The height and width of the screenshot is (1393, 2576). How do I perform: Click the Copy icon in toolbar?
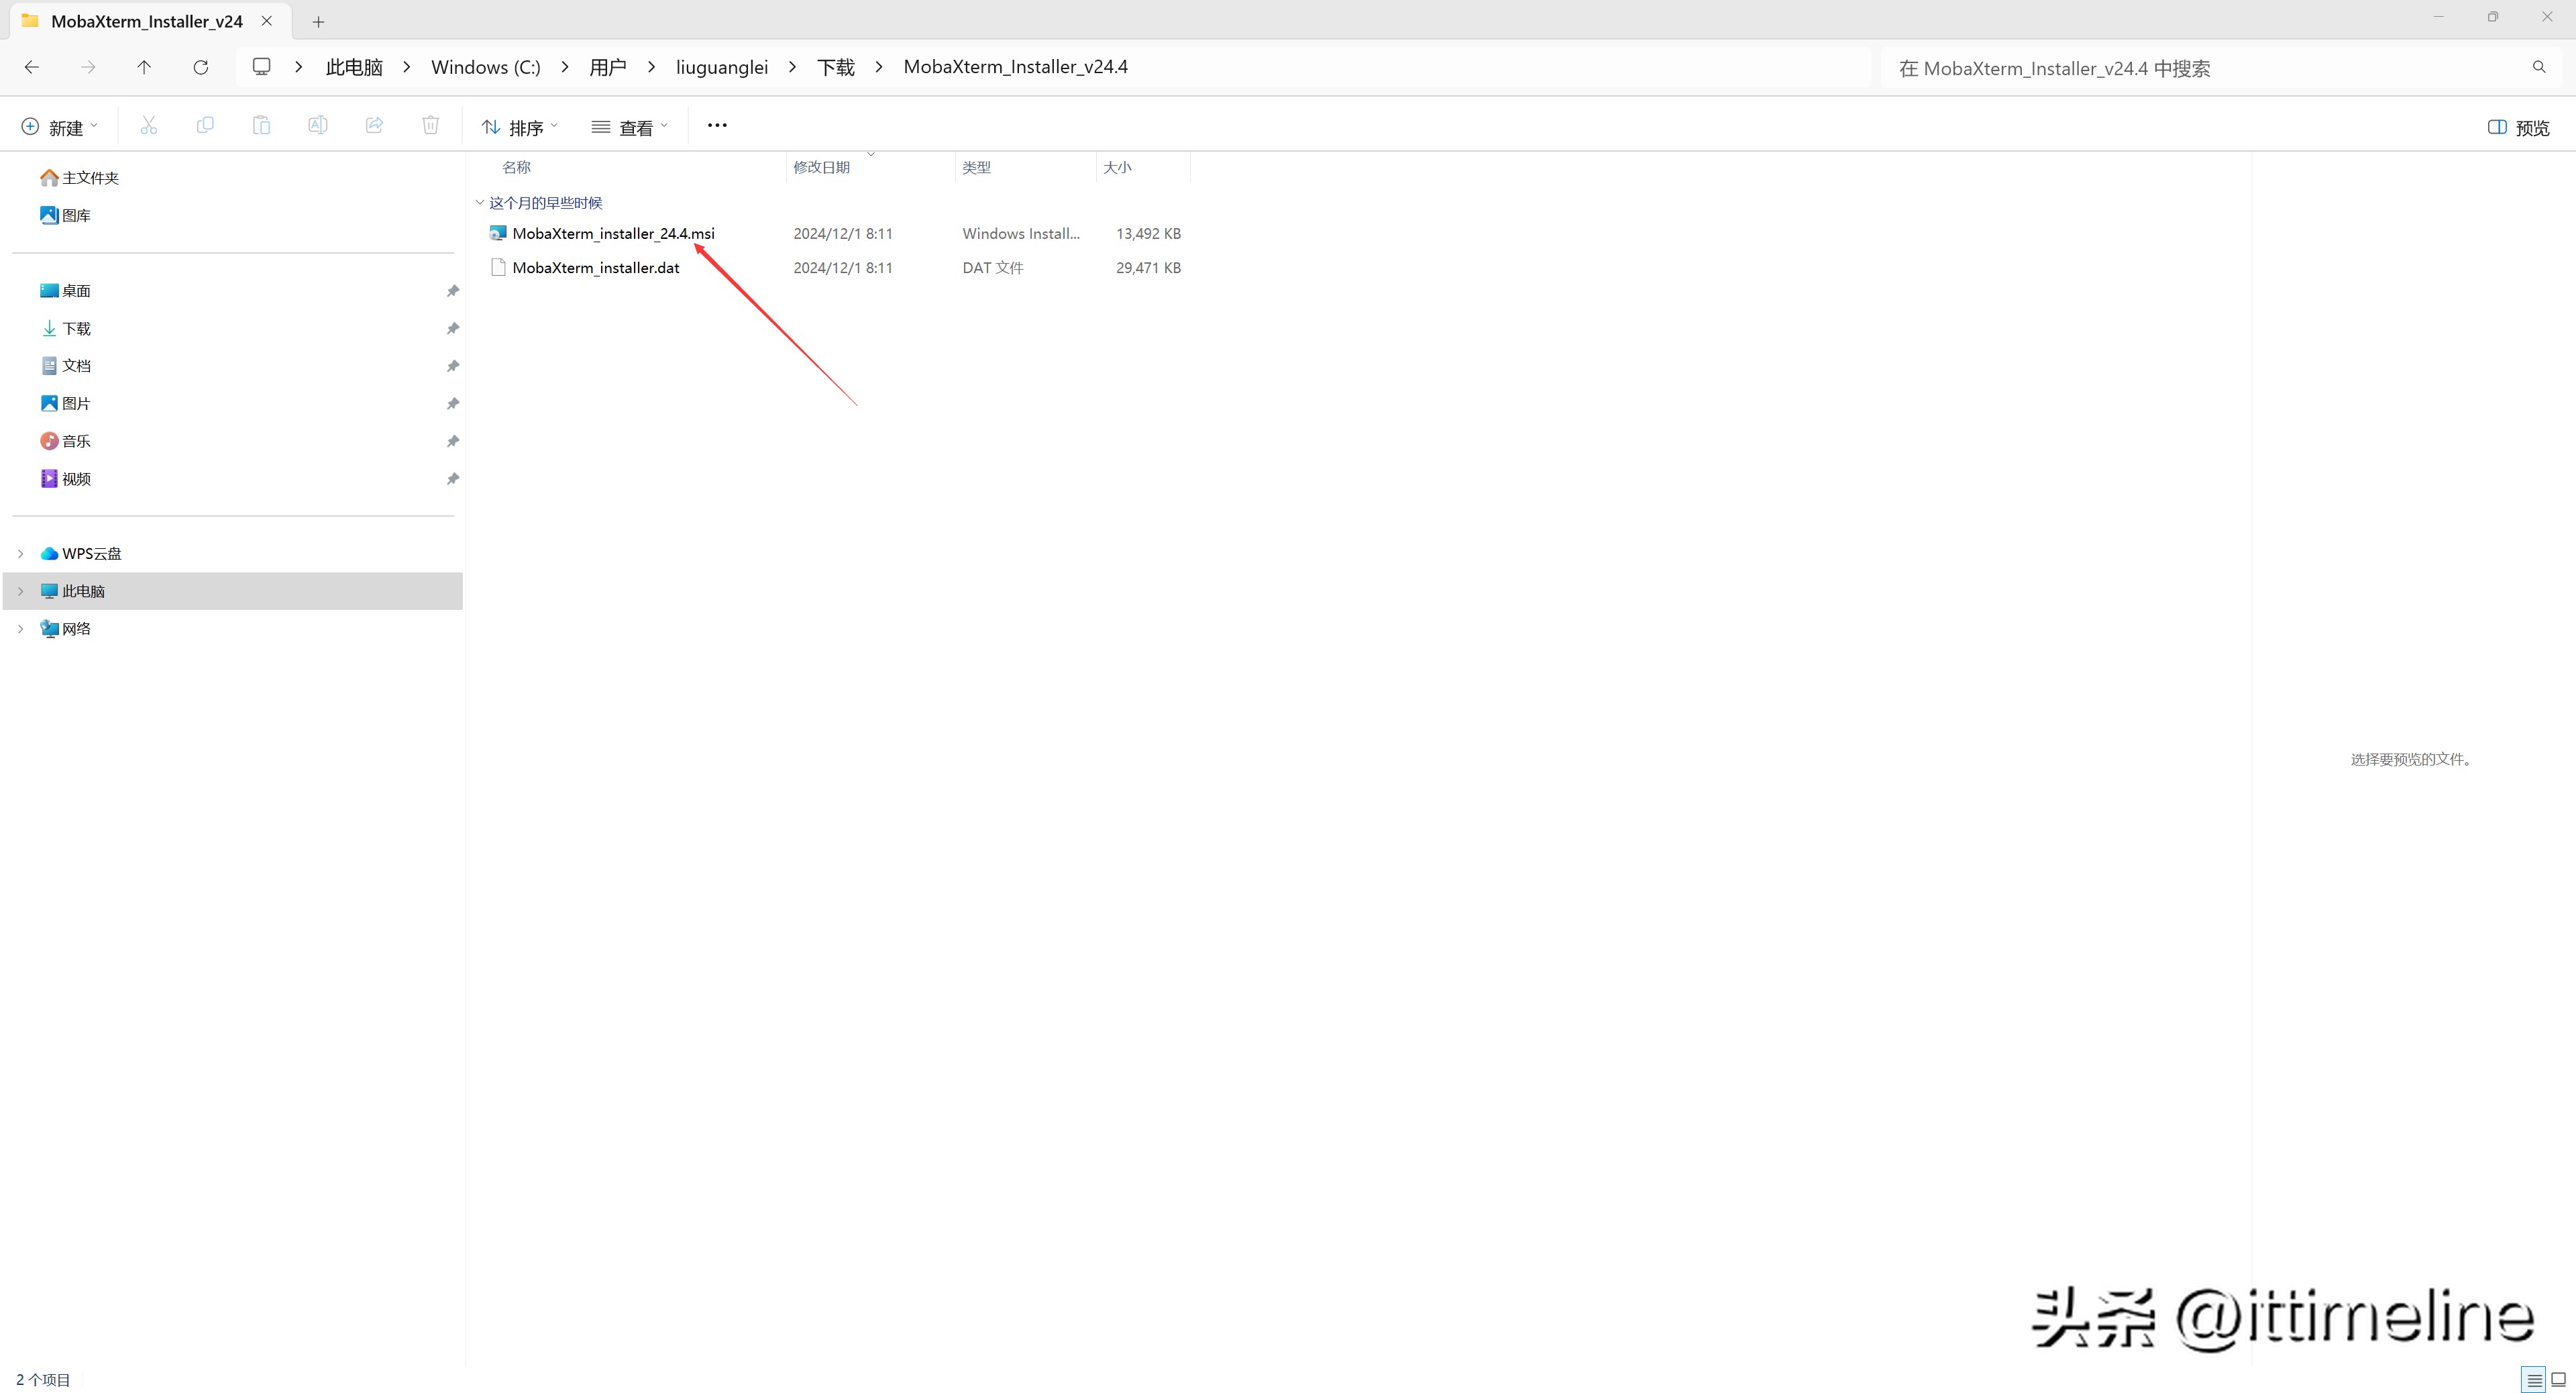[x=205, y=126]
